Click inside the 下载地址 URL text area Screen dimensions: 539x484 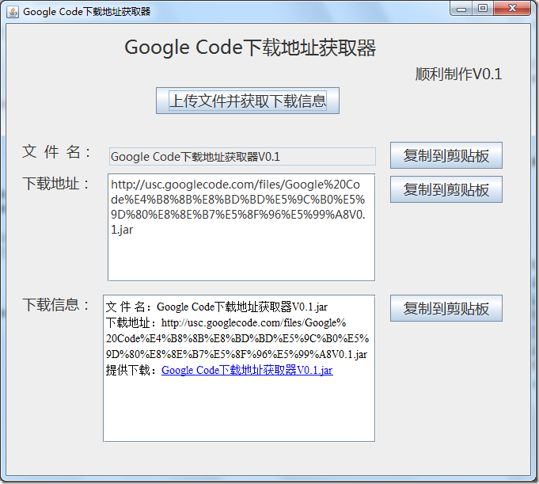241,227
